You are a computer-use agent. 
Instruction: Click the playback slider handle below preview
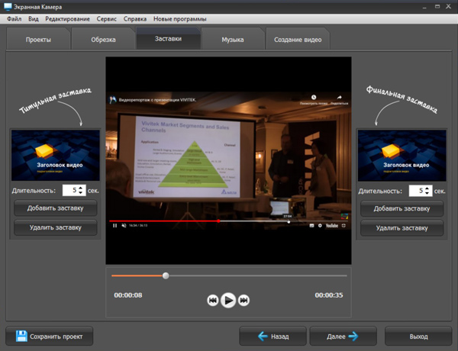[x=166, y=275]
